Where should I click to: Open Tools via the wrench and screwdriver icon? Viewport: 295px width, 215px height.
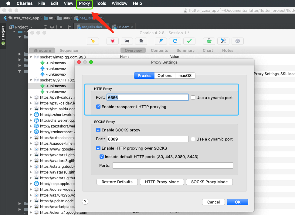coord(223,41)
